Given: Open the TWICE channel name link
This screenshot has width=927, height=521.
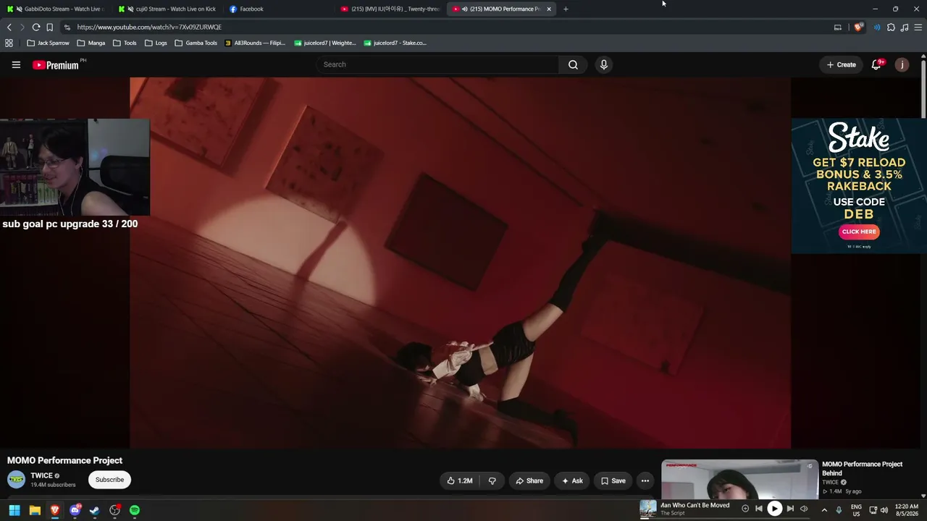Looking at the screenshot, I should [x=41, y=475].
